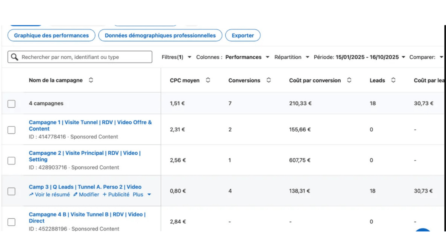
Task: Expand Colonnes Performances dropdown
Action: coord(233,57)
